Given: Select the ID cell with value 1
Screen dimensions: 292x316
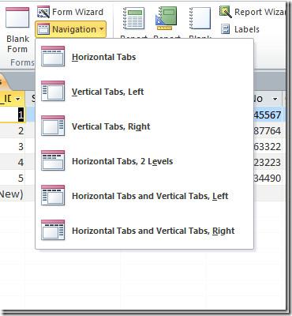Looking at the screenshot, I should 13,115.
